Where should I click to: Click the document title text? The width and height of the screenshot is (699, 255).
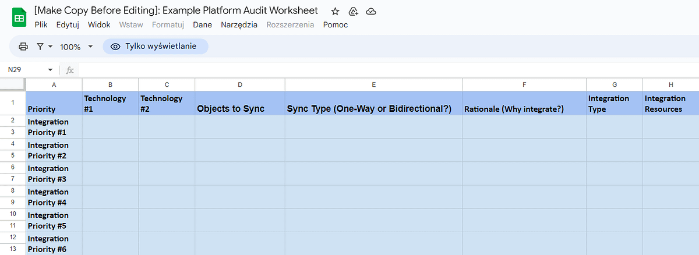tap(176, 10)
